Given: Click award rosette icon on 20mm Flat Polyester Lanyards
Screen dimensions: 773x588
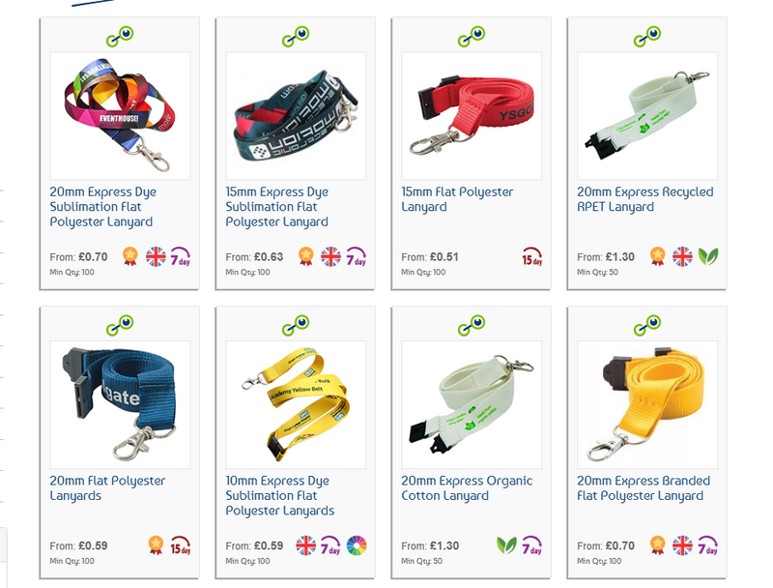Looking at the screenshot, I should tap(156, 545).
